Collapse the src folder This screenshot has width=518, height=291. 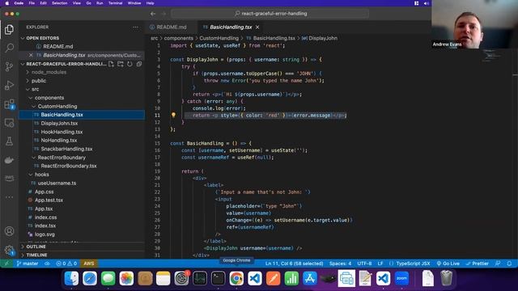coord(36,89)
